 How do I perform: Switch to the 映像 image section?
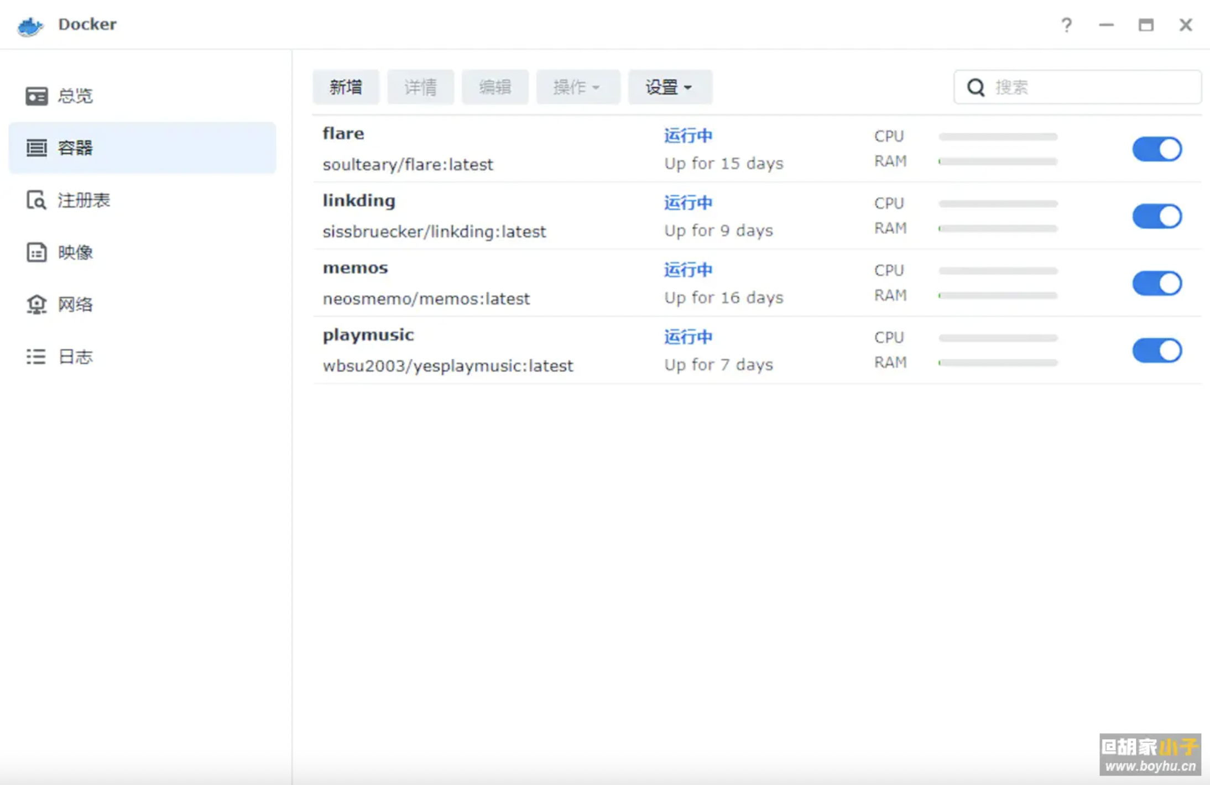pyautogui.click(x=142, y=252)
